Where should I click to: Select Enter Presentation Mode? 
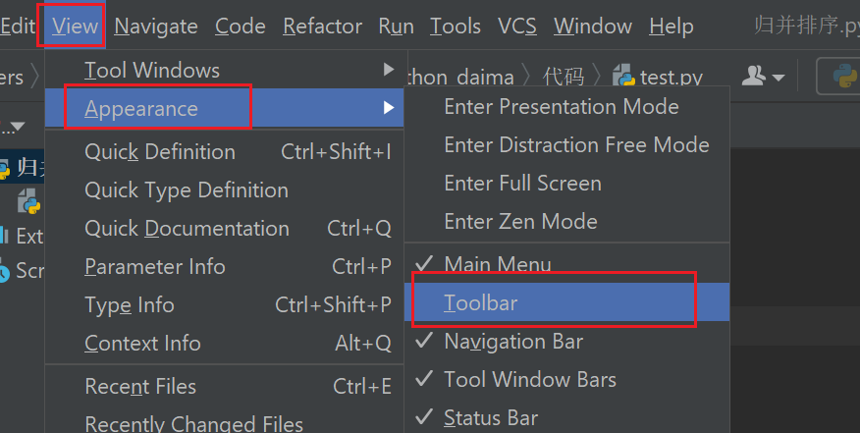(x=567, y=106)
